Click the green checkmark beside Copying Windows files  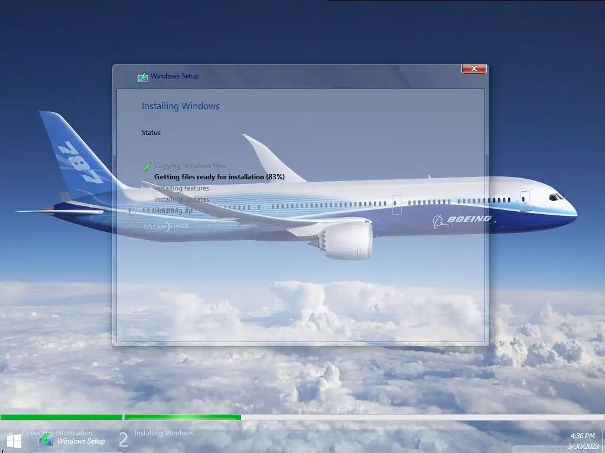click(x=147, y=166)
